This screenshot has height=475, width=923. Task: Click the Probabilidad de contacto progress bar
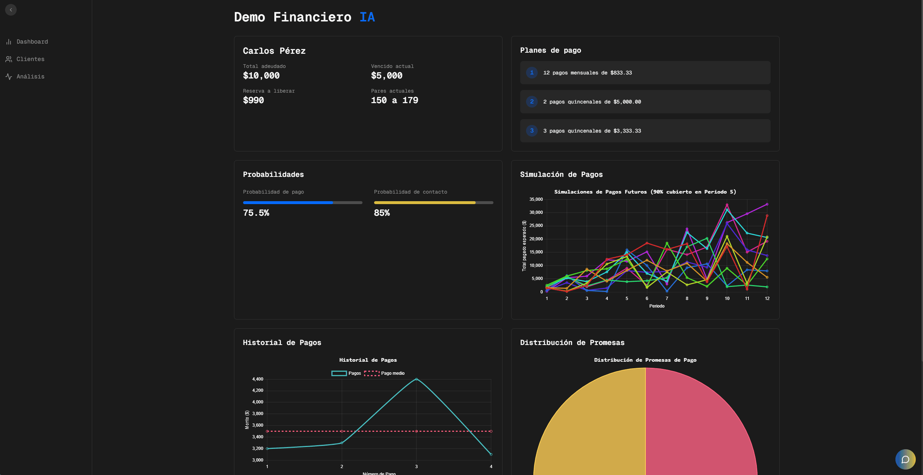(434, 203)
